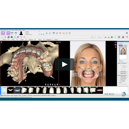Viewport: 129px width, 129px height.
Task: Toggle the Etiqueta checkbox
Action: click(x=2, y=88)
